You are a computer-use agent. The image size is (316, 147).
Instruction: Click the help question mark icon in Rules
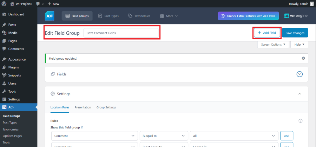pos(300,121)
